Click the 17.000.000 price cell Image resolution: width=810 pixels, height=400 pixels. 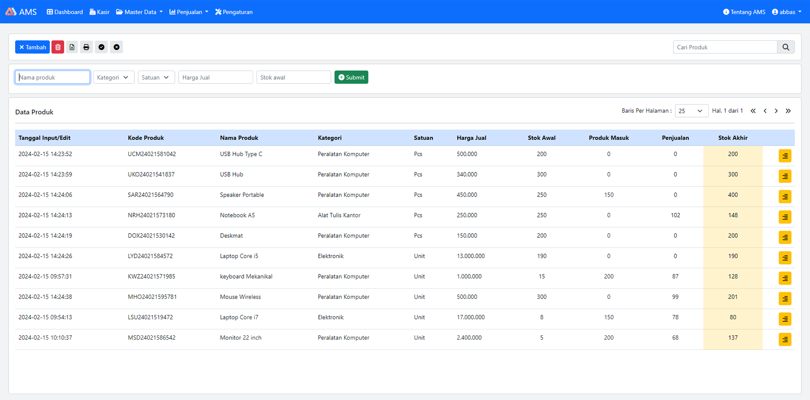pos(471,317)
